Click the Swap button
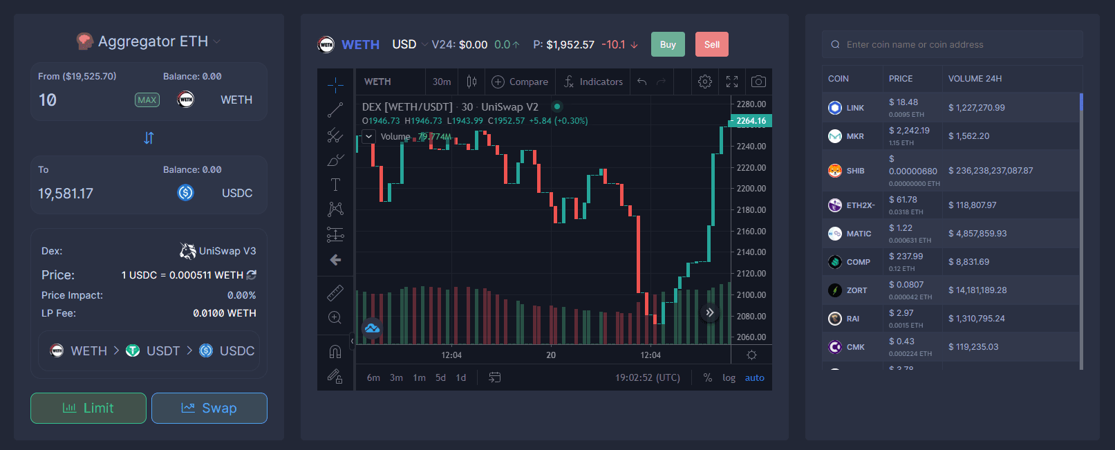 209,408
